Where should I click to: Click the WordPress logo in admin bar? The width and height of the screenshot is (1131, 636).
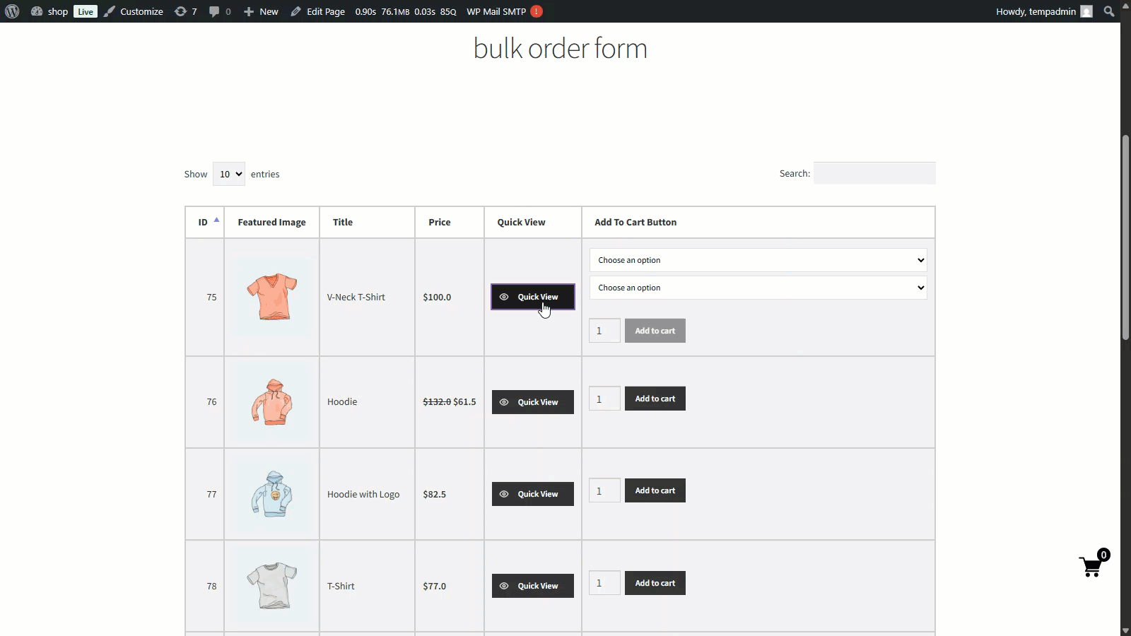point(12,11)
